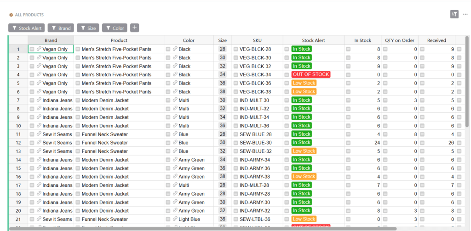Click the expand icon beside OUT OF STOCK row 4

click(x=287, y=75)
